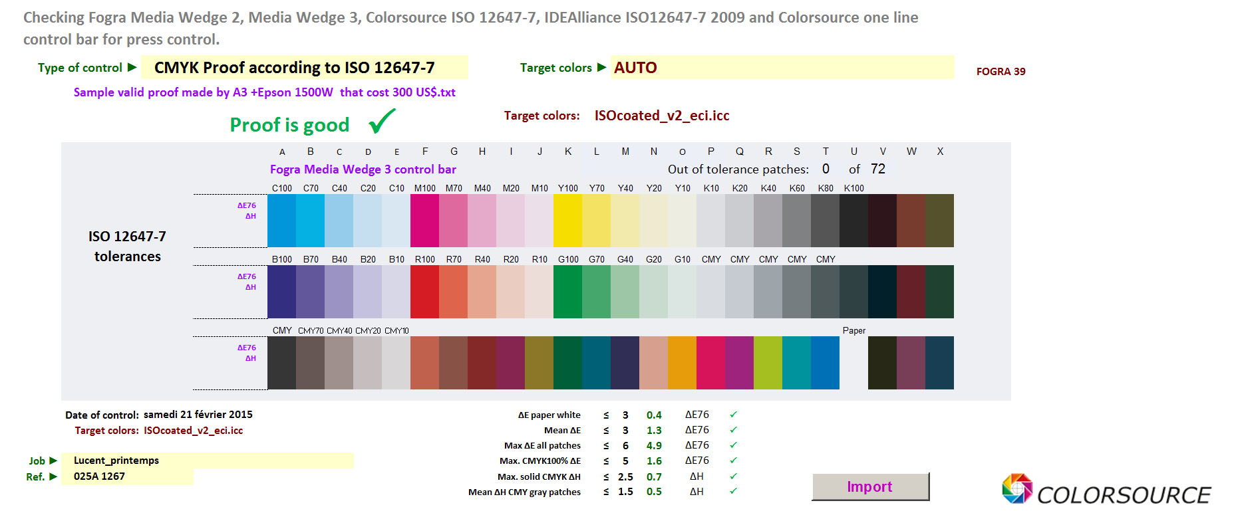The width and height of the screenshot is (1234, 521).
Task: Click the checkmark for Mean ΔH CMY gray
Action: (733, 491)
